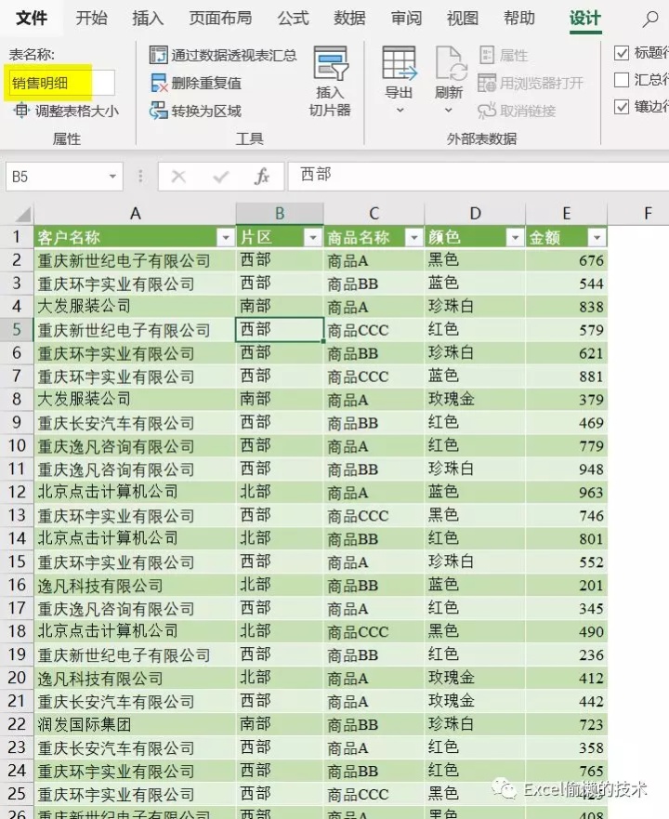The height and width of the screenshot is (819, 669).
Task: Click 逸凡科技有限公司 cell in row 16
Action: [135, 585]
